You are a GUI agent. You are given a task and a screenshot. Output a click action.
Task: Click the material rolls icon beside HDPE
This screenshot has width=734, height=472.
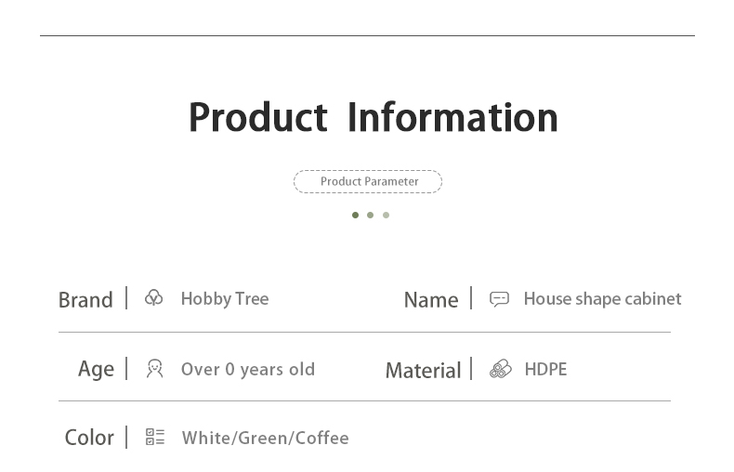pos(500,369)
